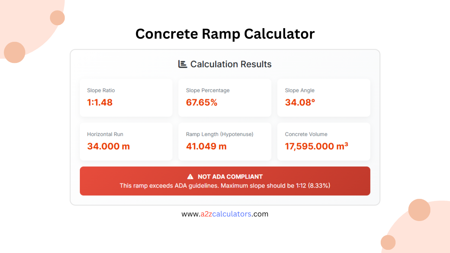Image resolution: width=450 pixels, height=253 pixels.
Task: Click the Concrete Ramp Calculator title
Action: (225, 34)
